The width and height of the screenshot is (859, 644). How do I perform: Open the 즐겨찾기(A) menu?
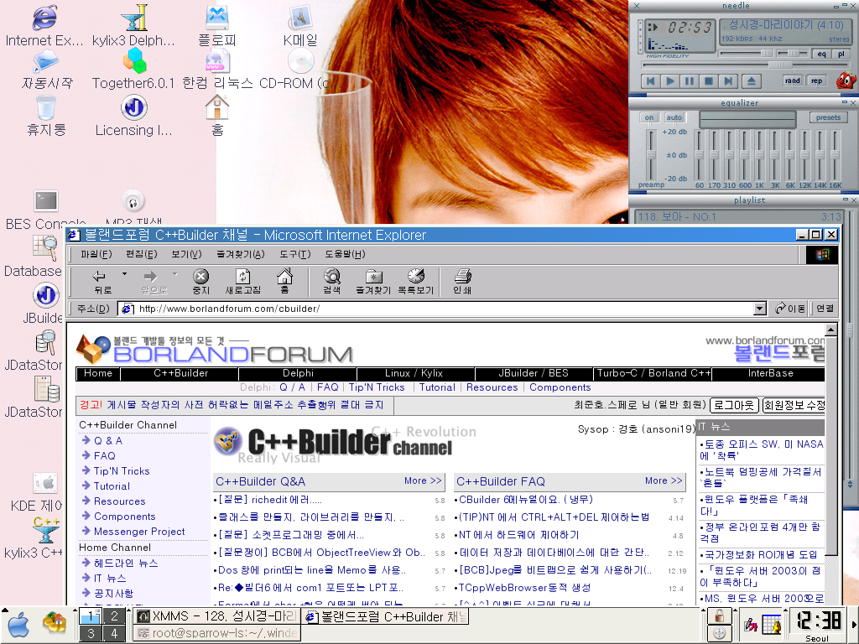(241, 254)
